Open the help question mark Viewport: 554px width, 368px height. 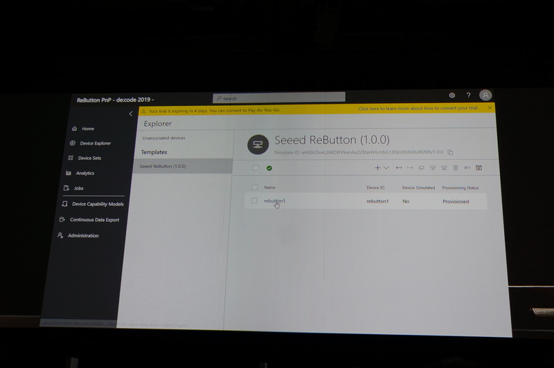[x=469, y=95]
